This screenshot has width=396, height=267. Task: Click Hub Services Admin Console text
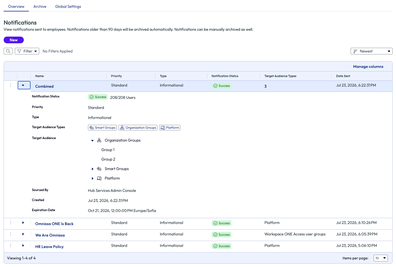pos(112,190)
